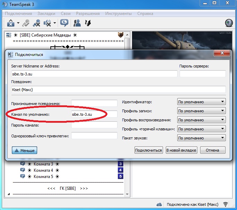The width and height of the screenshot is (237, 210).
Task: Click the number 4 badge on Комната 4
Action: click(121, 170)
